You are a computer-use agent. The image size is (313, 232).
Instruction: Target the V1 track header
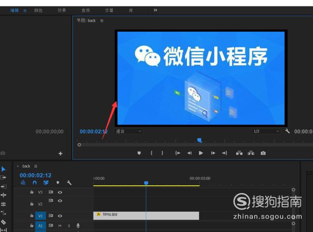pyautogui.click(x=41, y=216)
